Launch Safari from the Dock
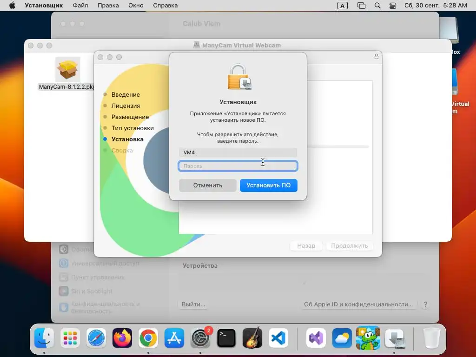Screen dimensions: 476x357 [x=96, y=338]
